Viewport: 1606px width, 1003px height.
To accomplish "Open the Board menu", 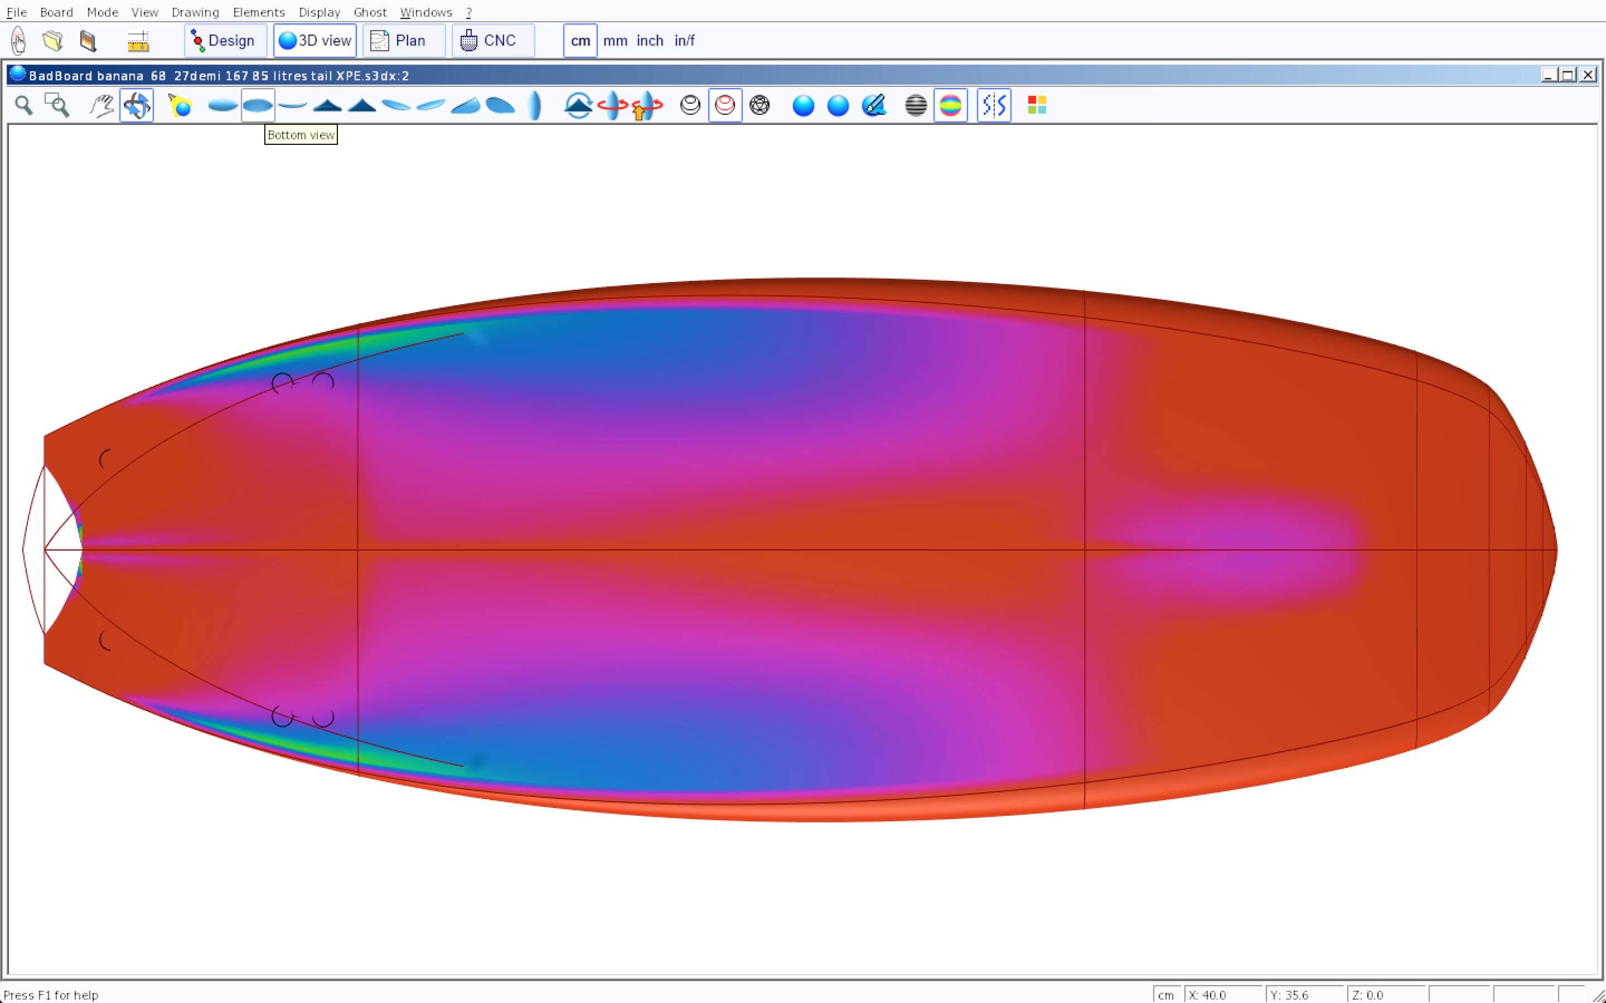I will pyautogui.click(x=56, y=12).
